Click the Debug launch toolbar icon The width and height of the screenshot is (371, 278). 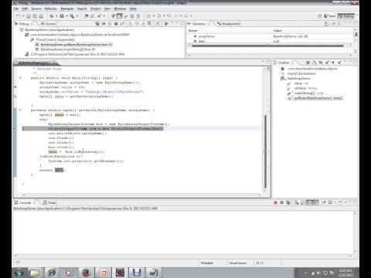[x=51, y=16]
